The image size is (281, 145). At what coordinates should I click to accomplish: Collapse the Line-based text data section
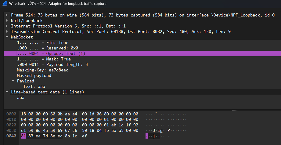click(7, 92)
